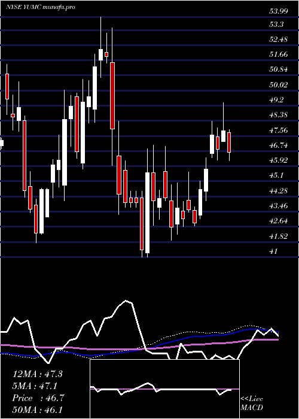Click the 49.2 price axis label
The height and width of the screenshot is (419, 299).
(x=277, y=100)
